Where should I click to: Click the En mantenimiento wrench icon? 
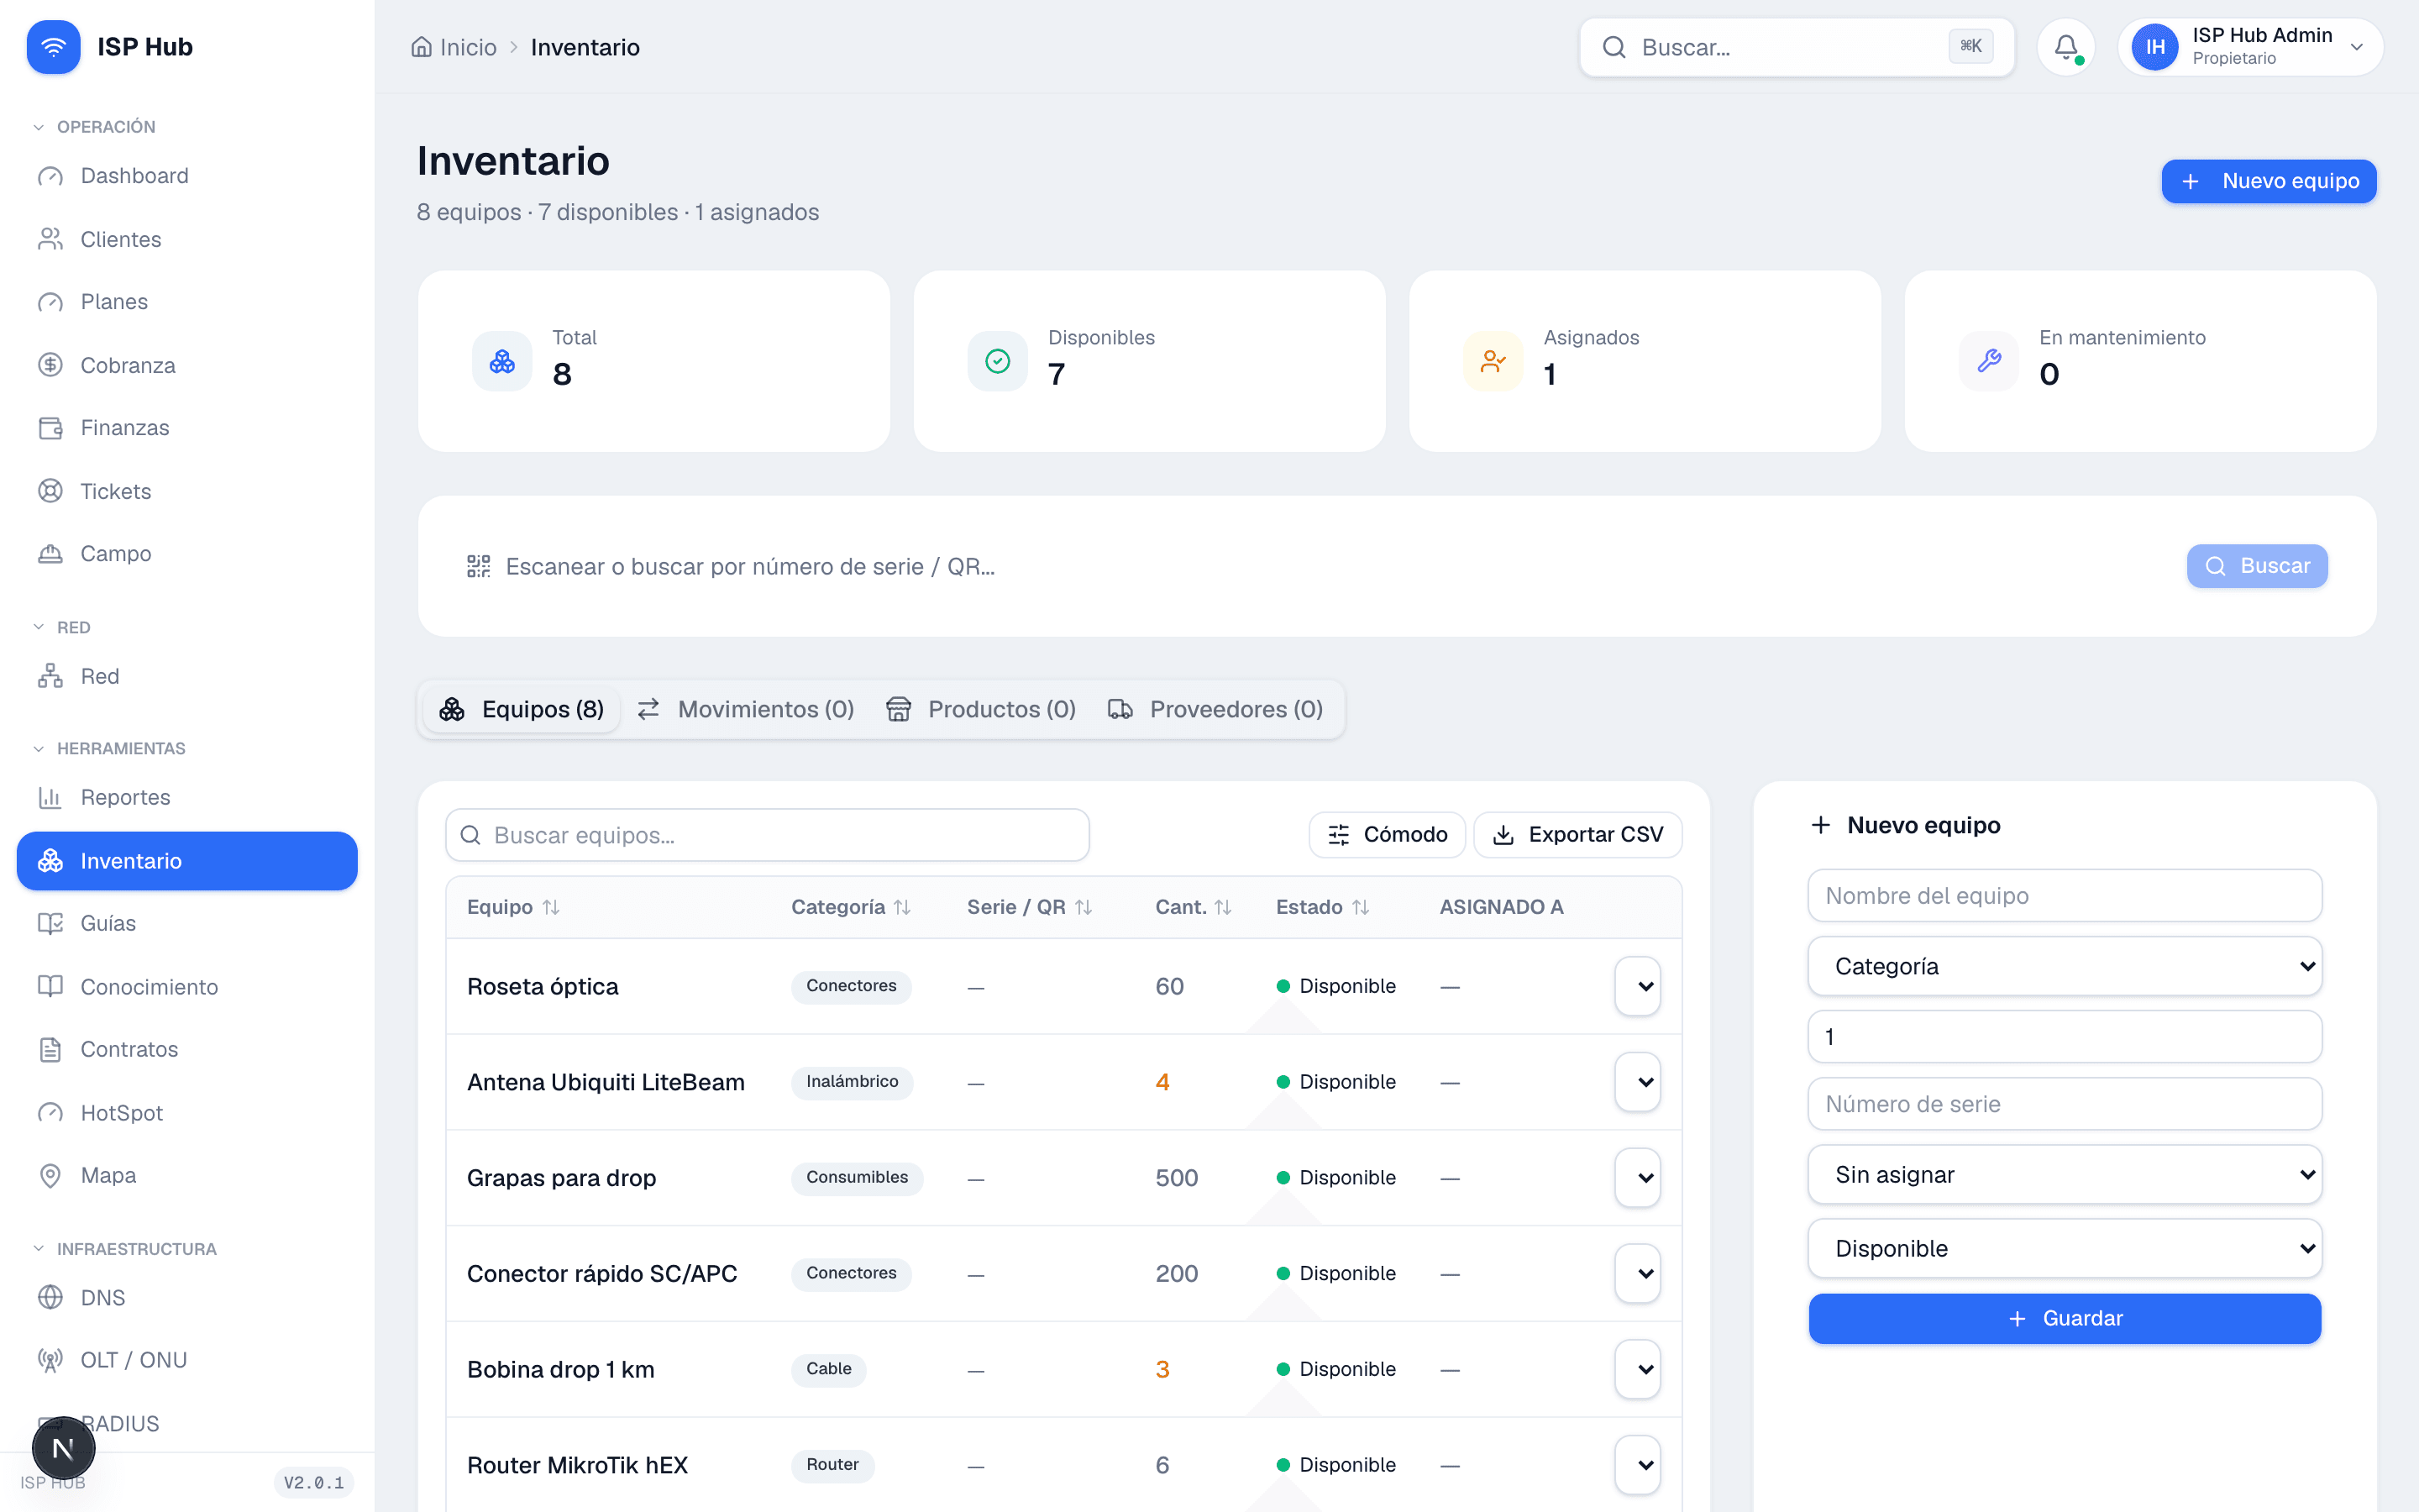1989,361
